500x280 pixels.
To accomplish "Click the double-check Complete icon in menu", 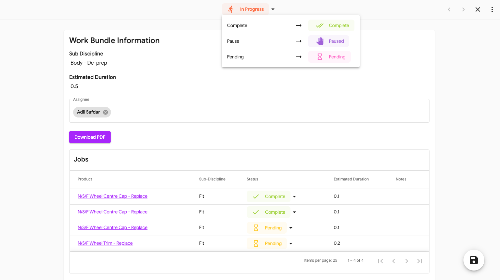I will click(320, 25).
